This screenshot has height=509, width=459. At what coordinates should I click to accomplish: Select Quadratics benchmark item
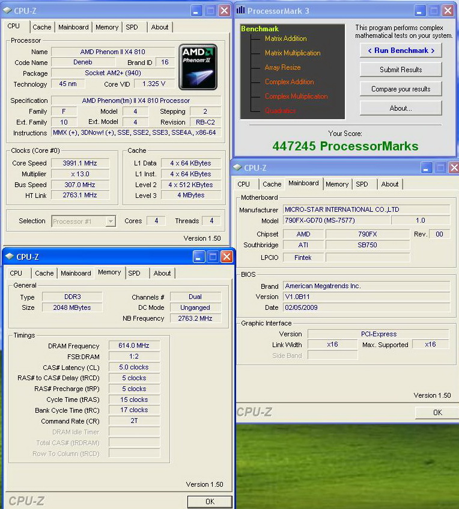click(x=280, y=110)
